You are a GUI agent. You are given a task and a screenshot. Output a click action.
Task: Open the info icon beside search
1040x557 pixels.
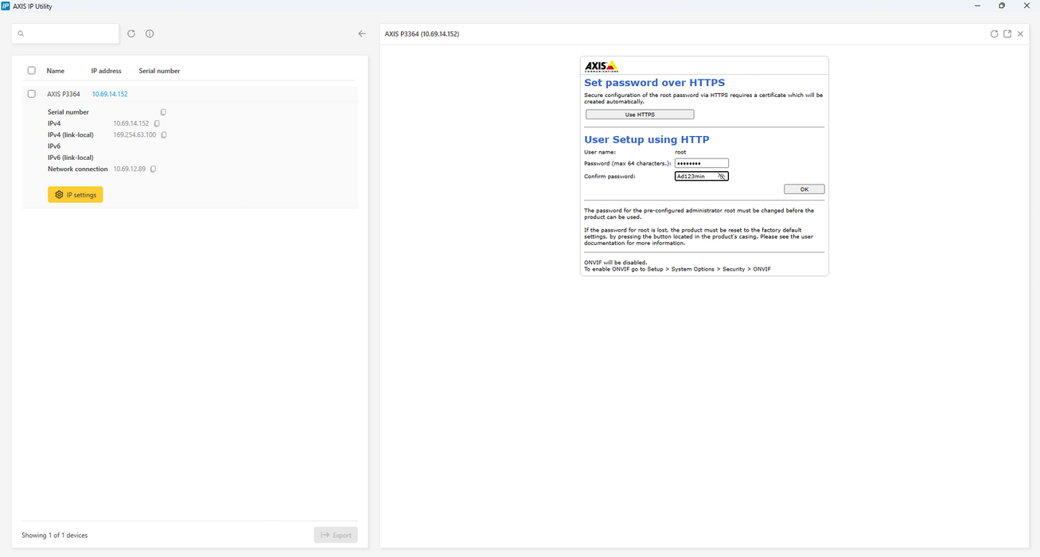150,33
